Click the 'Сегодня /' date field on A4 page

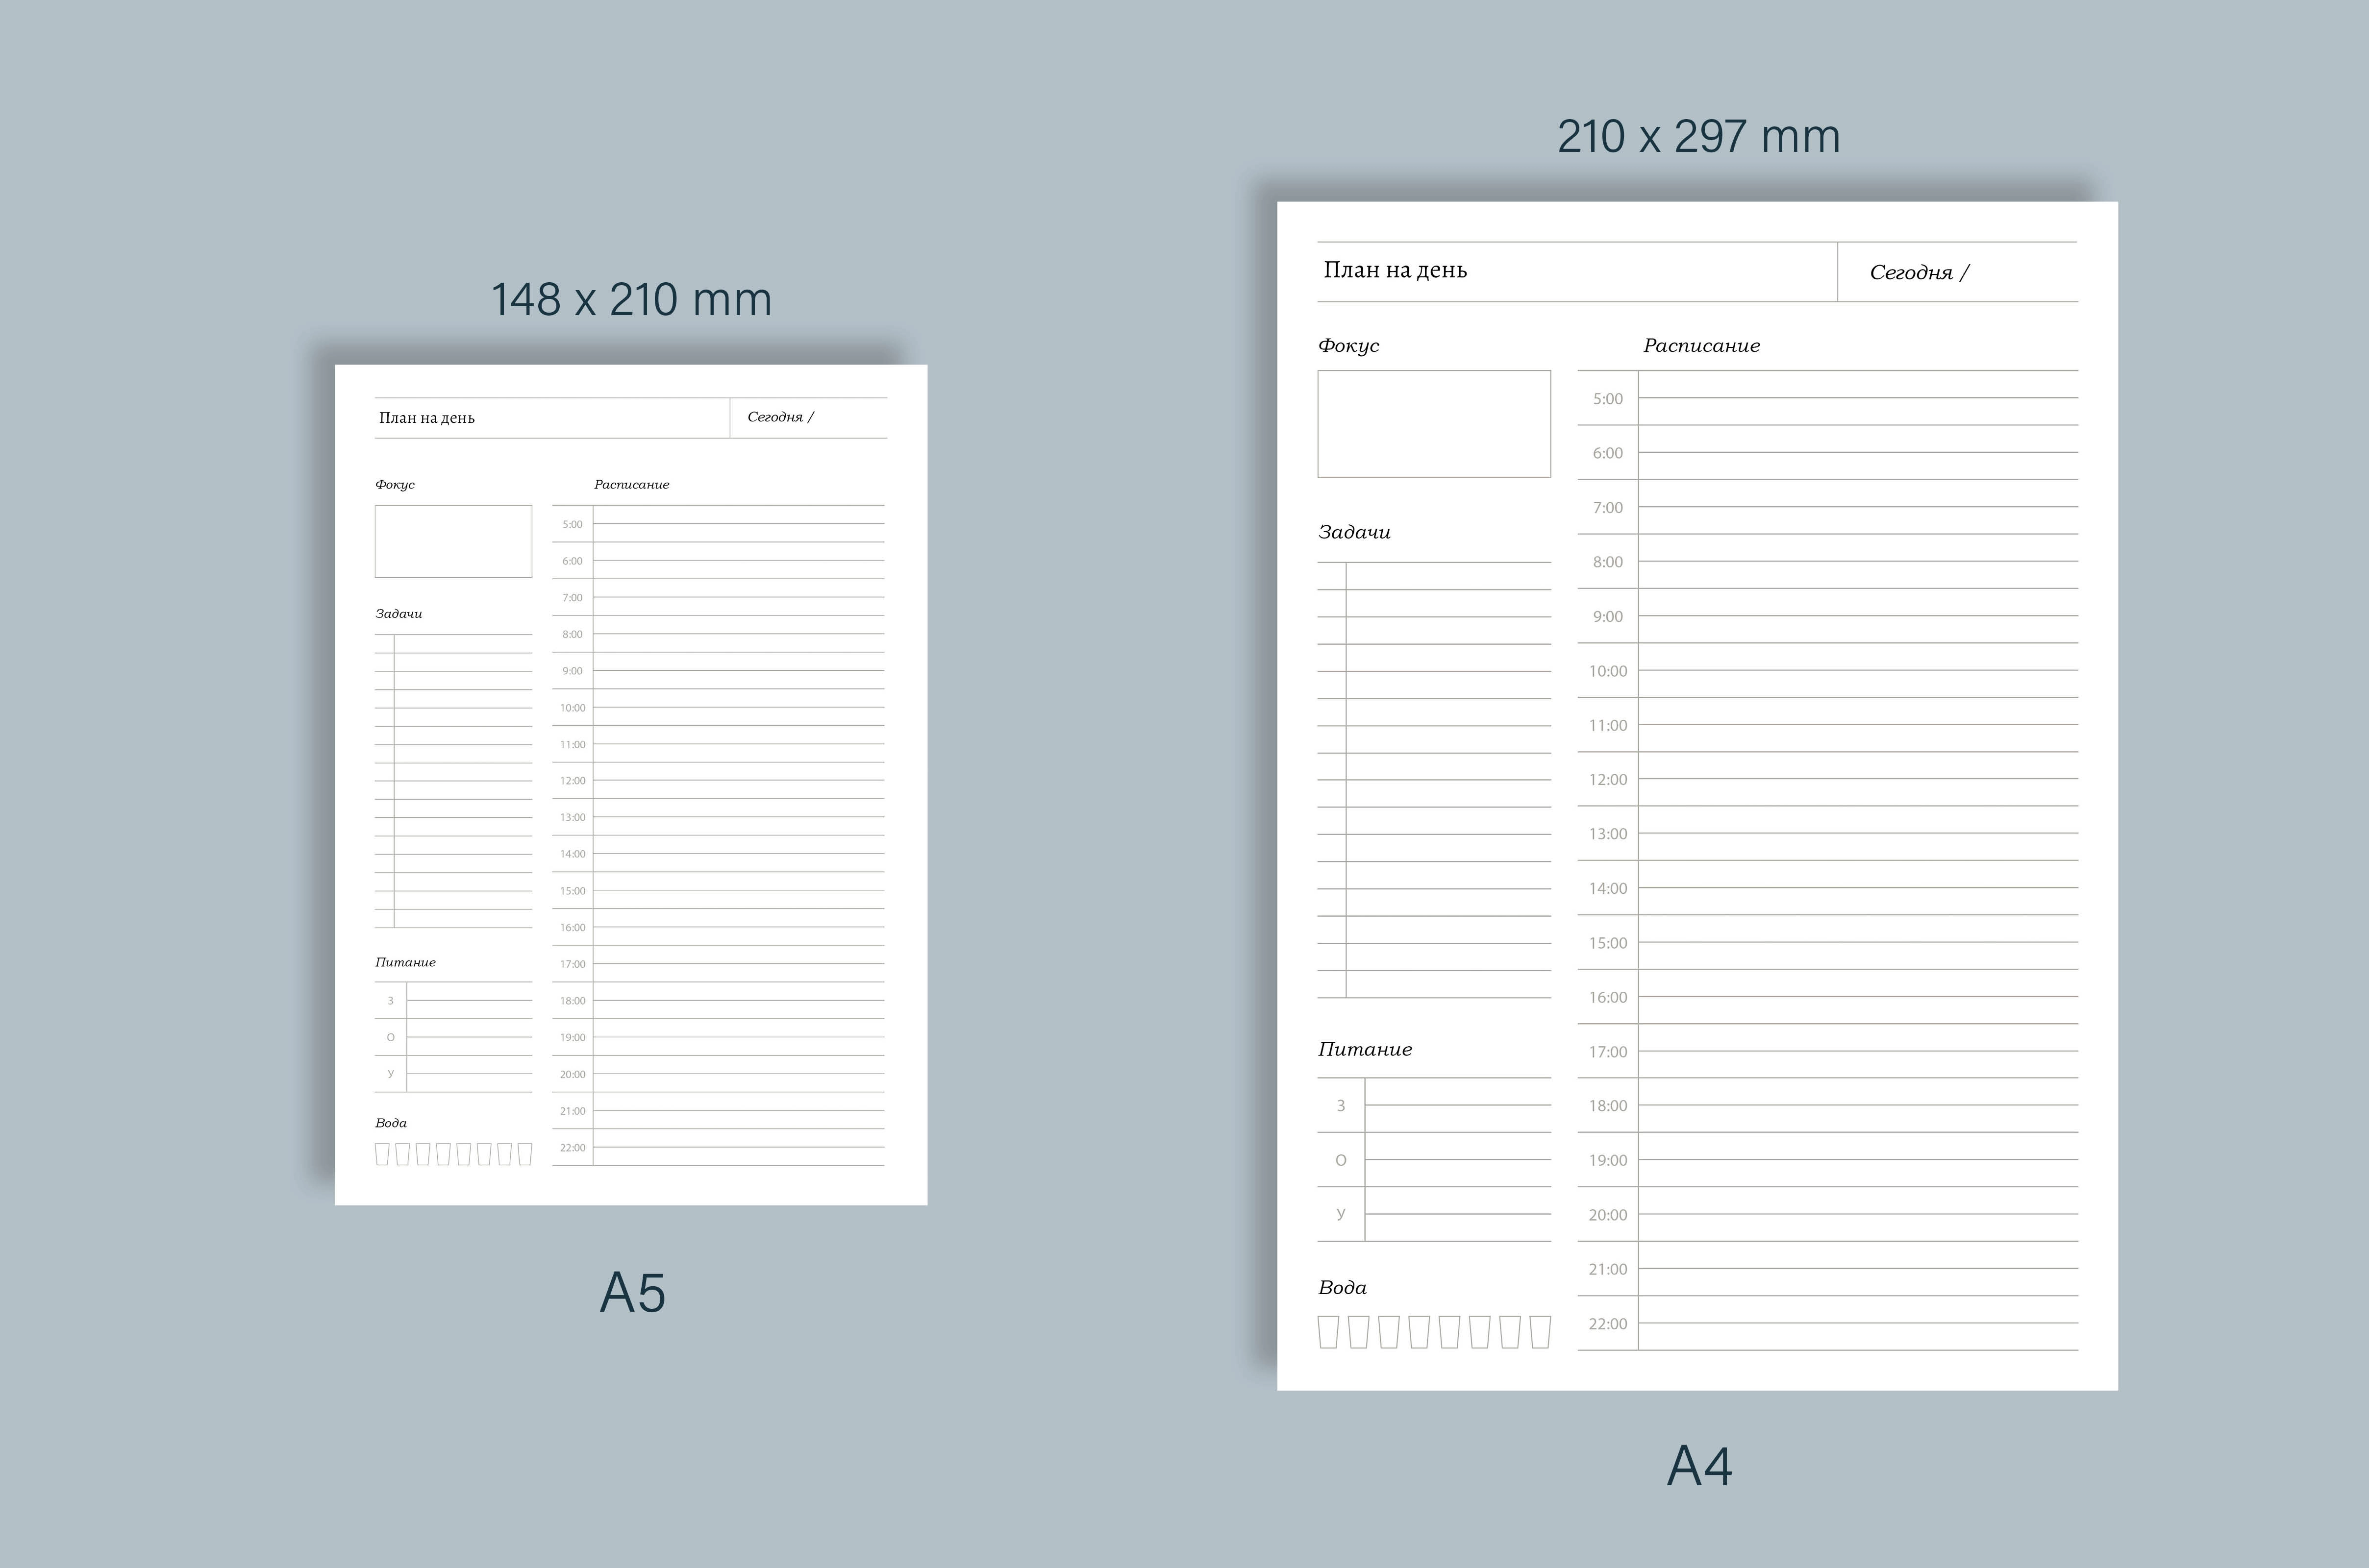pos(1919,273)
